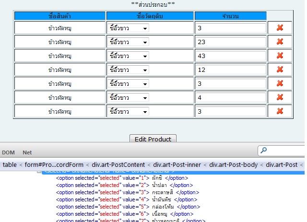Delete the row with quantity 23

(x=280, y=42)
